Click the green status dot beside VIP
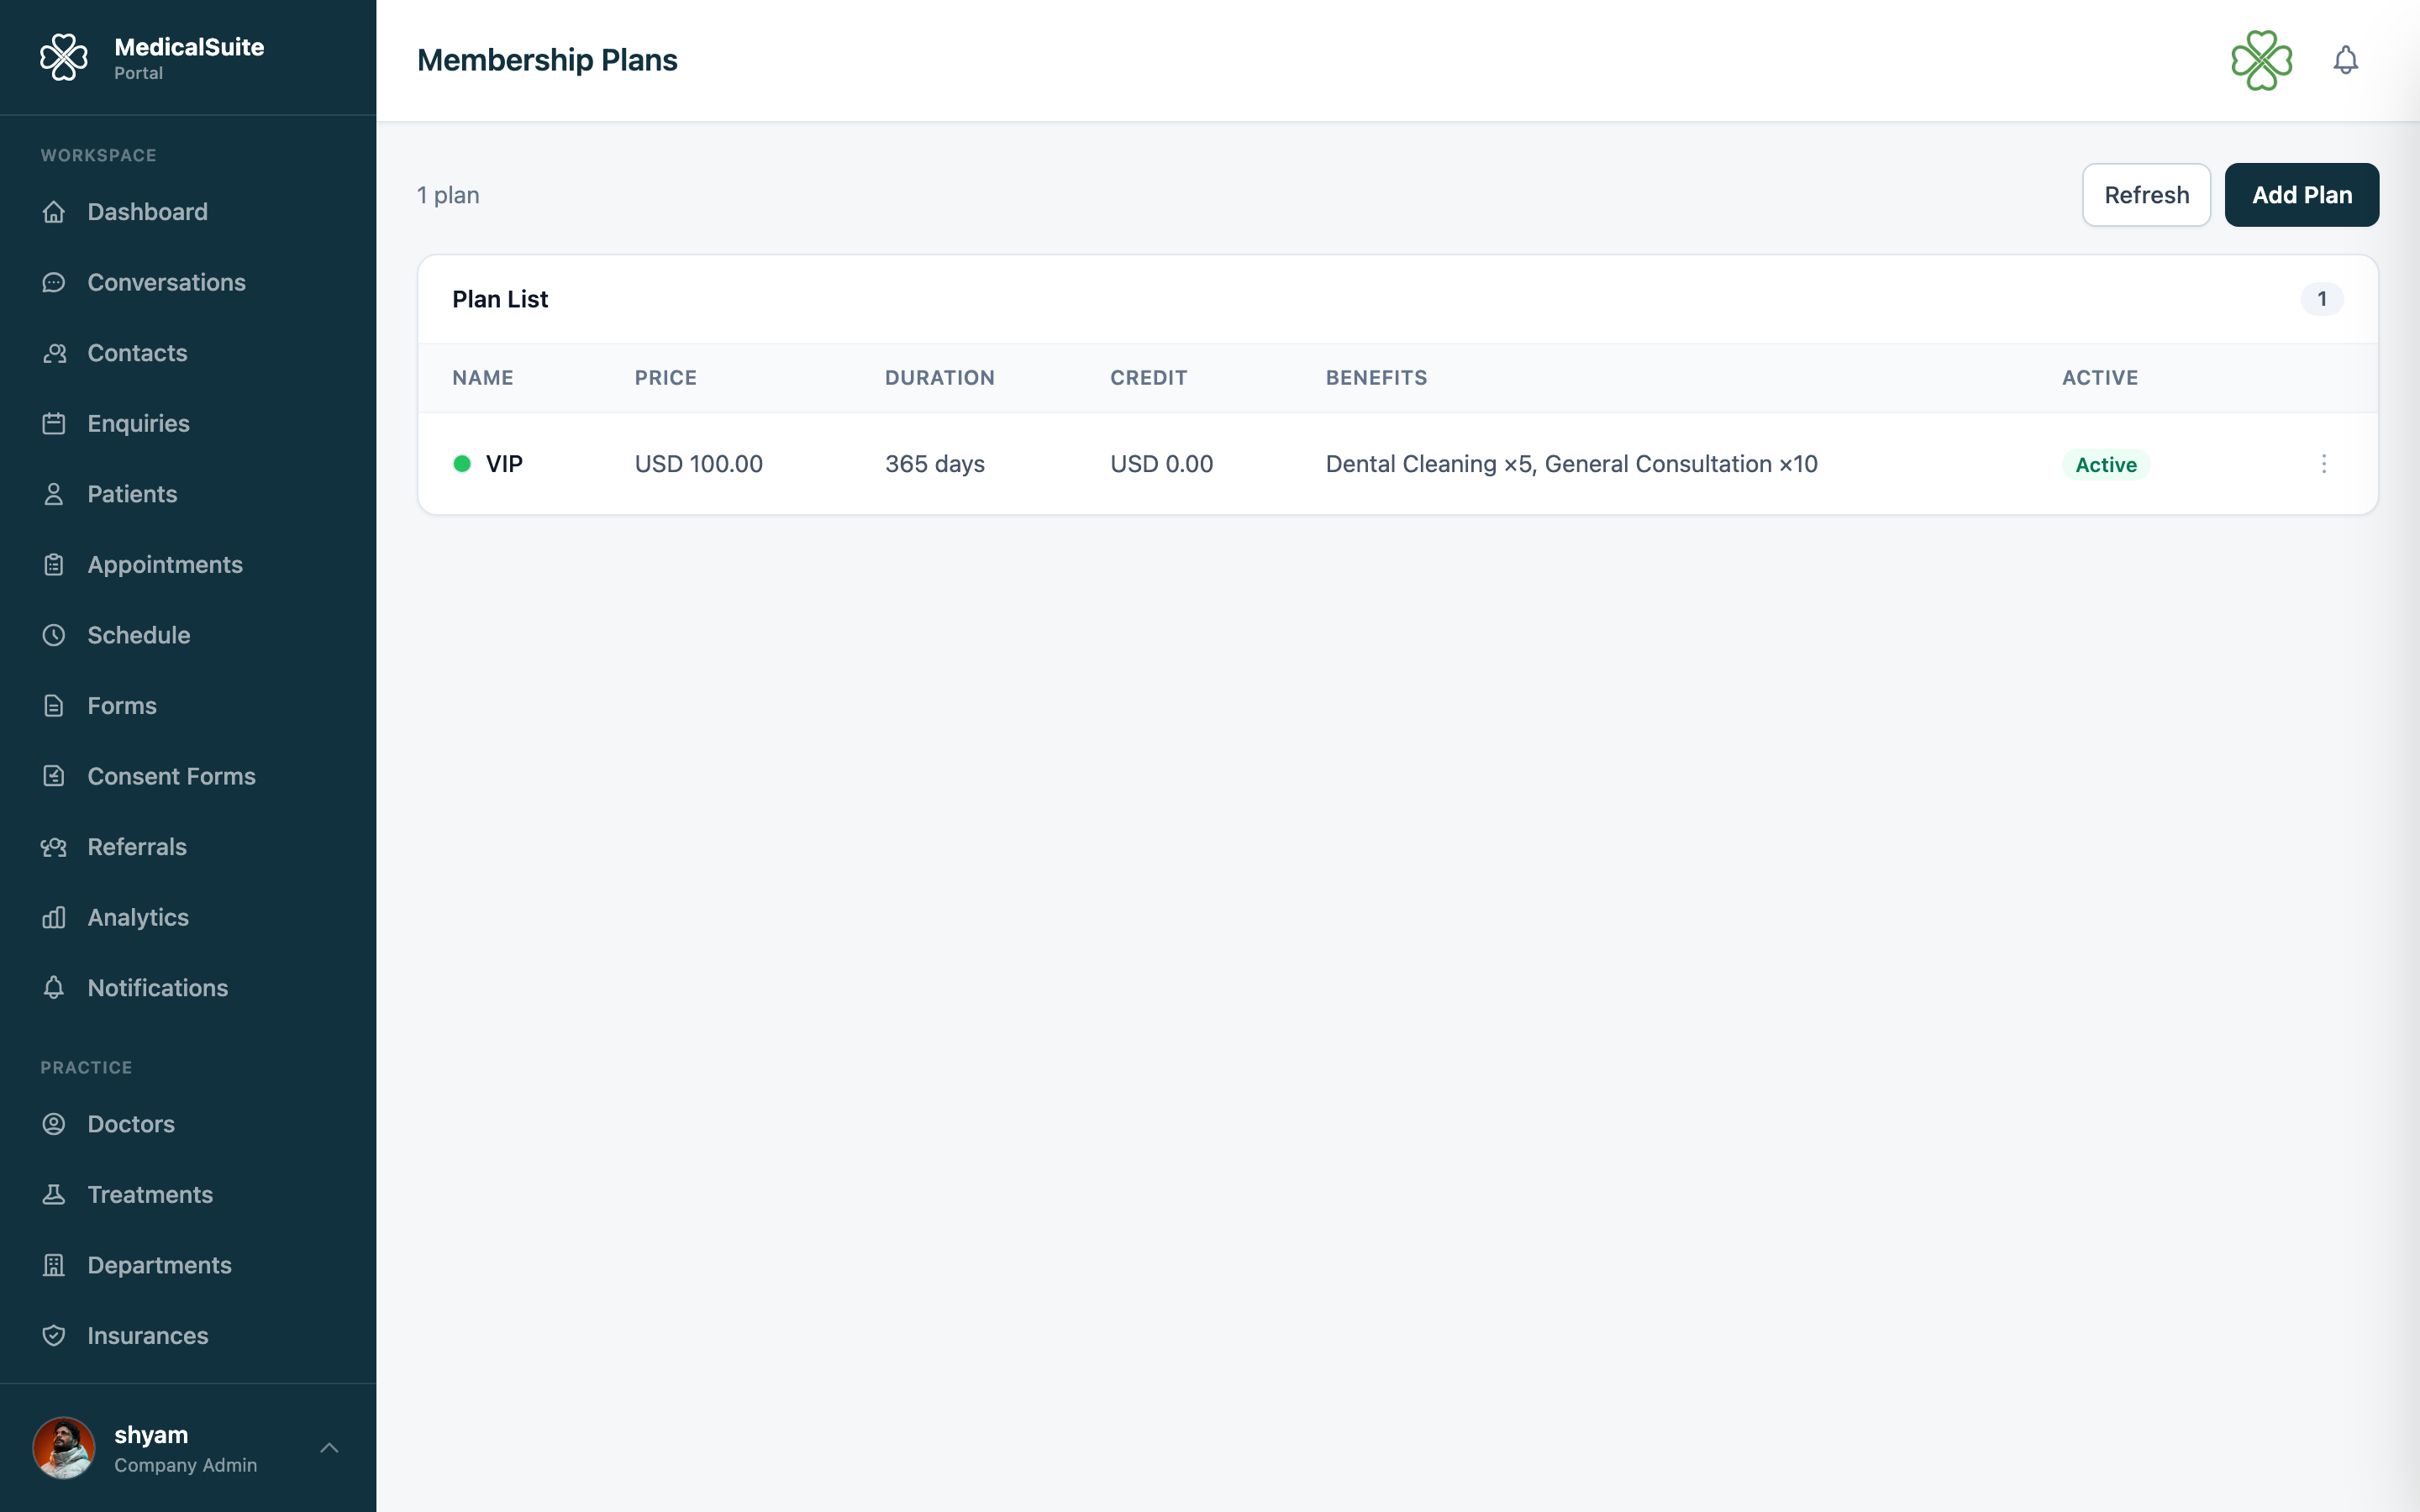Viewport: 2420px width, 1512px height. click(x=462, y=464)
